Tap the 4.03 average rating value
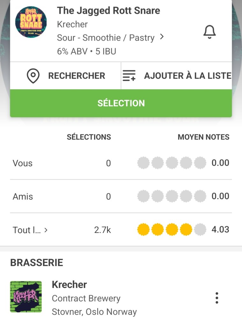This screenshot has height=326, width=242. 220,229
